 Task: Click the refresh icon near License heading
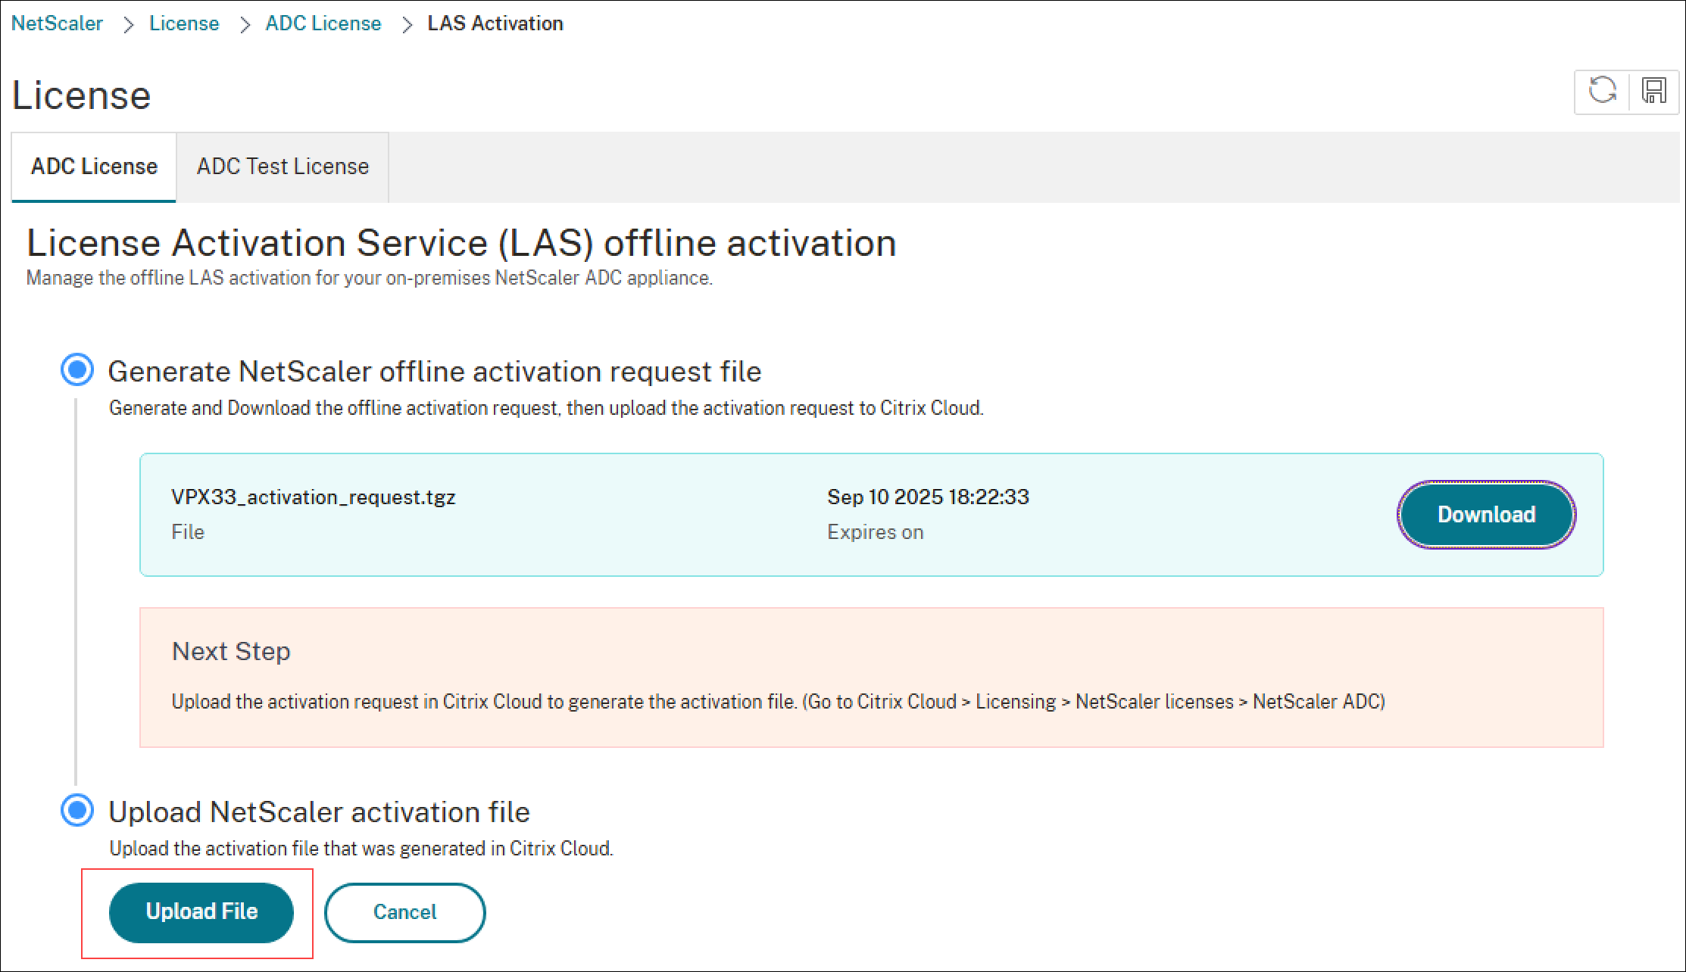point(1602,90)
